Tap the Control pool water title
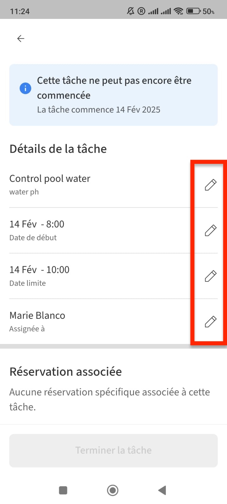This screenshot has width=227, height=504. click(x=50, y=179)
